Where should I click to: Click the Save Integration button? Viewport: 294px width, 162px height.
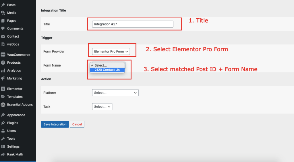pyautogui.click(x=55, y=124)
